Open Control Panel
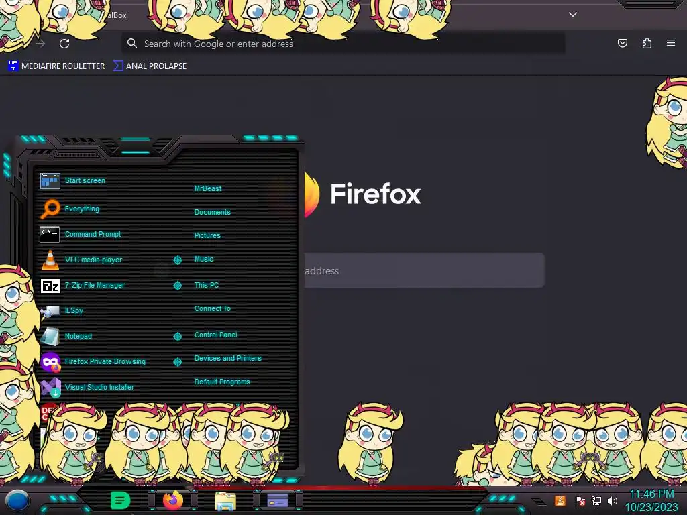The image size is (687, 515). (215, 335)
